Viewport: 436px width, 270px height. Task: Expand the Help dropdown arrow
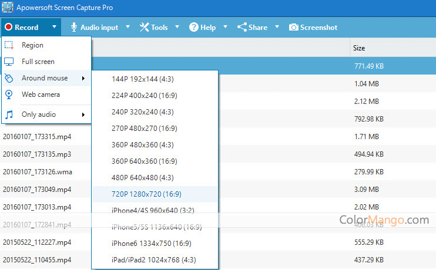point(225,27)
